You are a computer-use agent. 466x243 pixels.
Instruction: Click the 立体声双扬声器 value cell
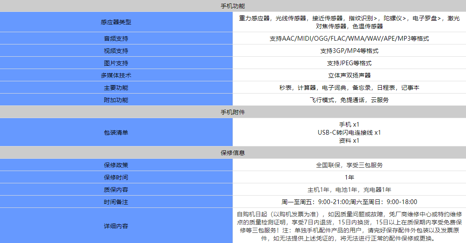tap(349, 75)
